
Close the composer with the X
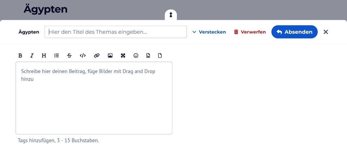[x=326, y=32]
